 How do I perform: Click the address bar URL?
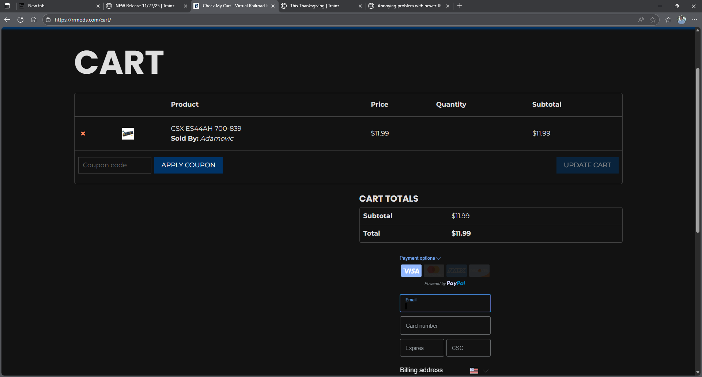click(x=83, y=20)
